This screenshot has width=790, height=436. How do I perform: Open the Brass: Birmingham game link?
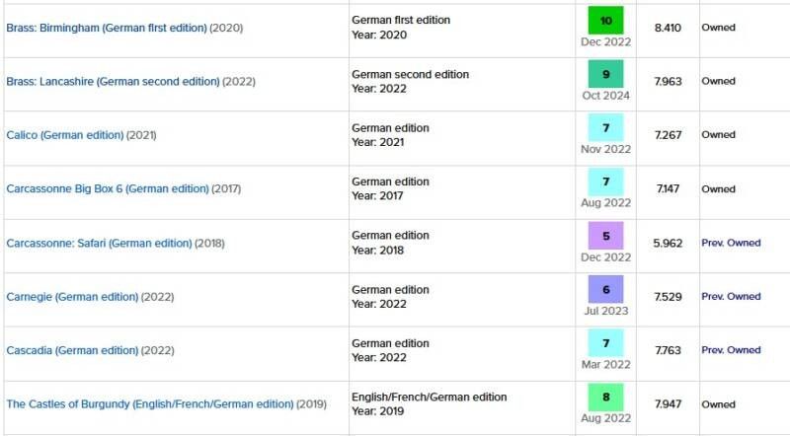click(x=107, y=28)
